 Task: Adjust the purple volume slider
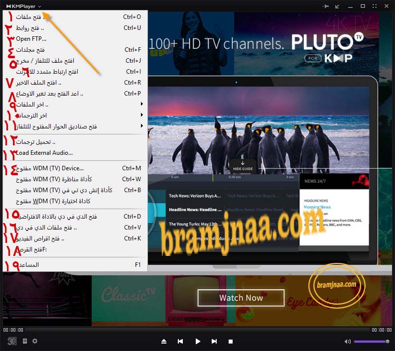371,342
